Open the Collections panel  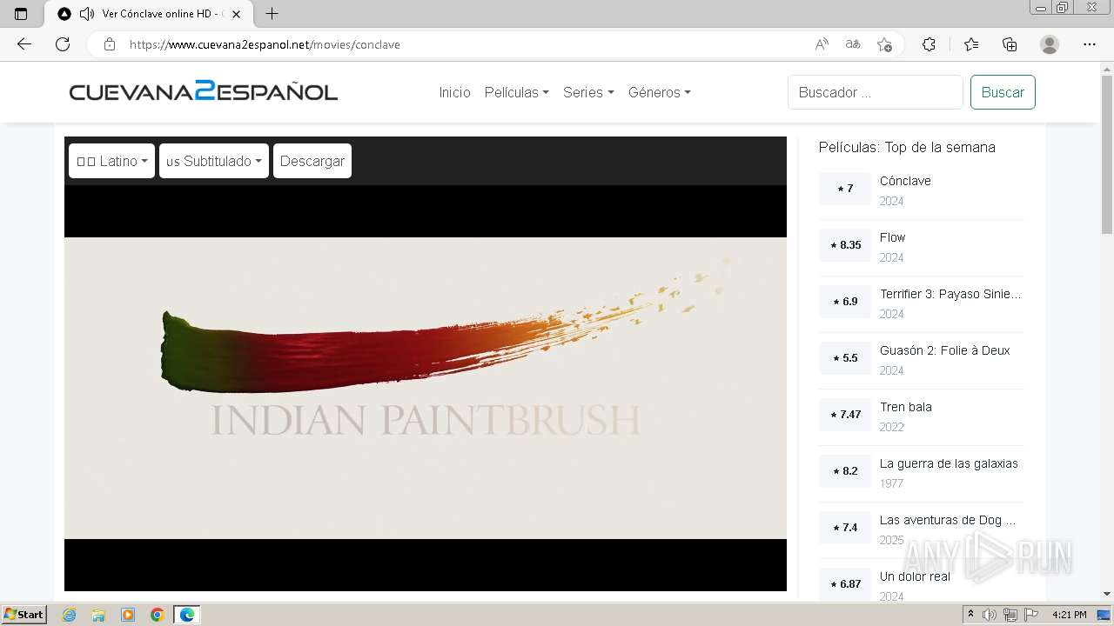pyautogui.click(x=1010, y=44)
